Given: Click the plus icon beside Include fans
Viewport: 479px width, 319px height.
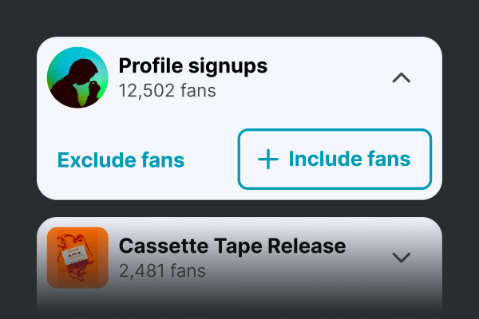Looking at the screenshot, I should point(268,159).
